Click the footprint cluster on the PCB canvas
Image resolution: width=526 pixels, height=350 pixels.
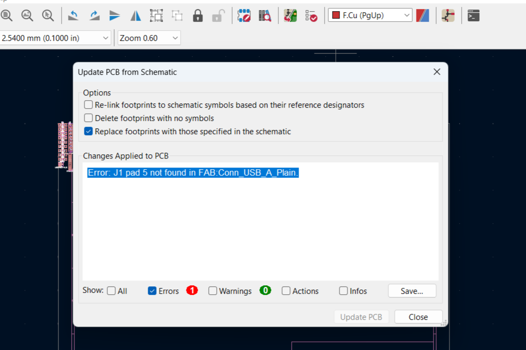[x=65, y=146]
